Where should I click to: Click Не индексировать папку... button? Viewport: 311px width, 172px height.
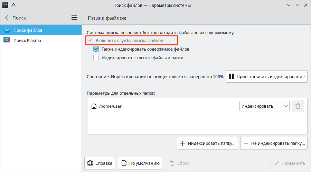point(274,143)
